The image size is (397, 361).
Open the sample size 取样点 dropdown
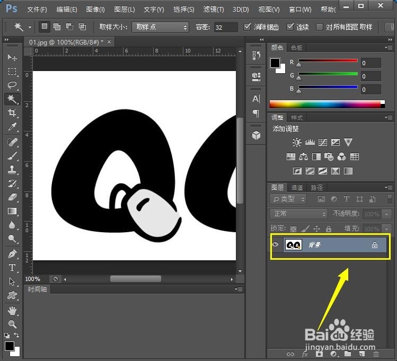160,27
